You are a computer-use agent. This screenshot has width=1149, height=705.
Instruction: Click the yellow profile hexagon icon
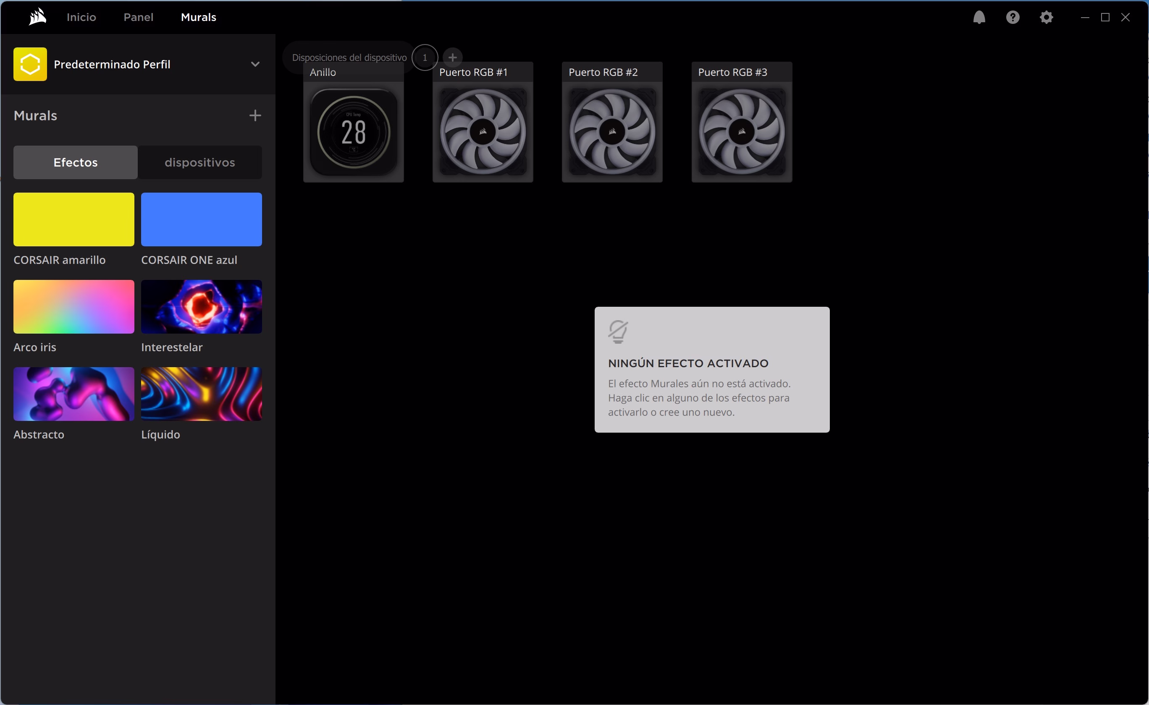click(30, 64)
